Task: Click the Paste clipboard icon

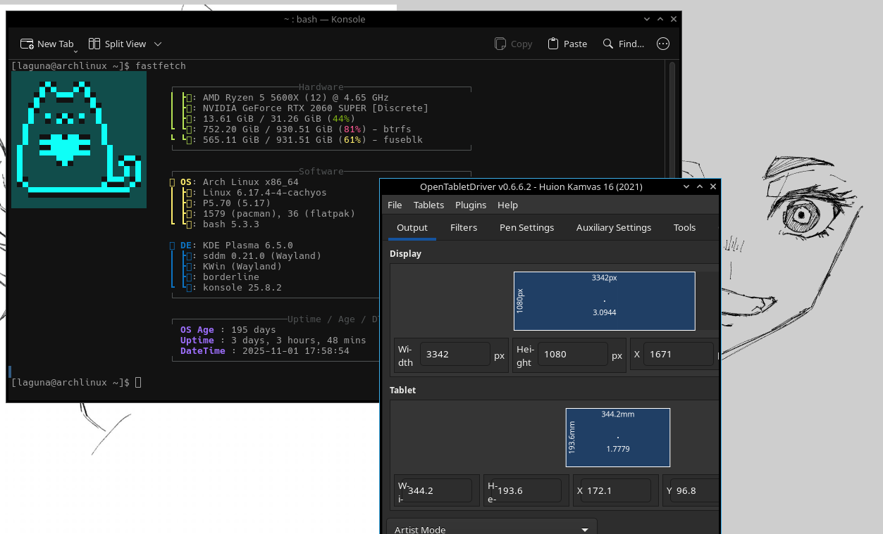Action: click(x=553, y=44)
